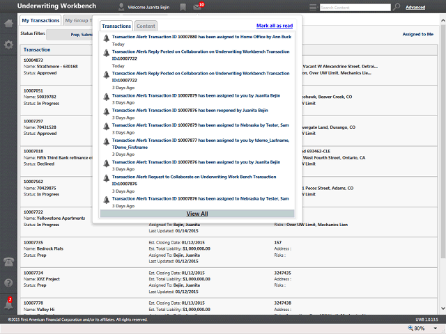The image size is (446, 334).
Task: Switch to the My Transactions tab
Action: pyautogui.click(x=40, y=20)
